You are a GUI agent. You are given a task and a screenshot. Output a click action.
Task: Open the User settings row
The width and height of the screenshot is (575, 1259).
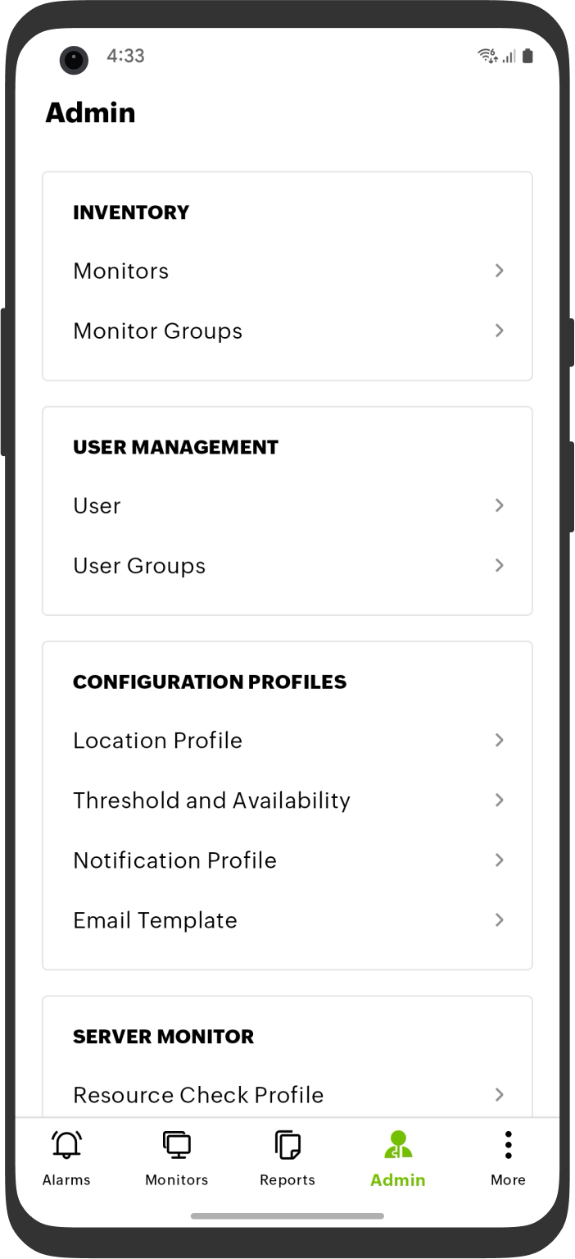tap(287, 505)
